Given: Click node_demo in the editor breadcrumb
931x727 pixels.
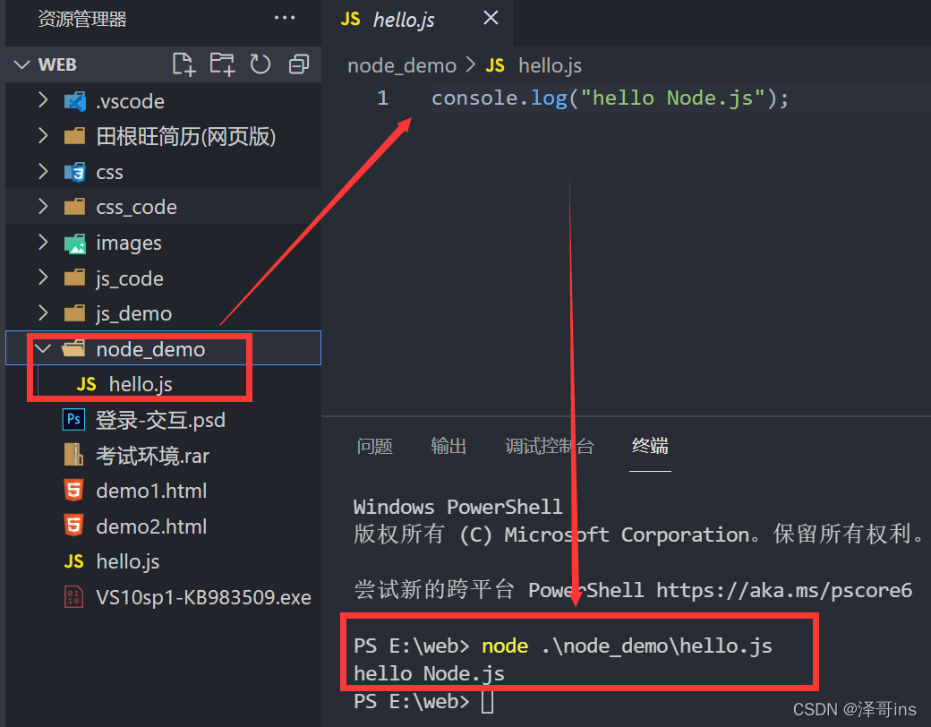Looking at the screenshot, I should [402, 65].
